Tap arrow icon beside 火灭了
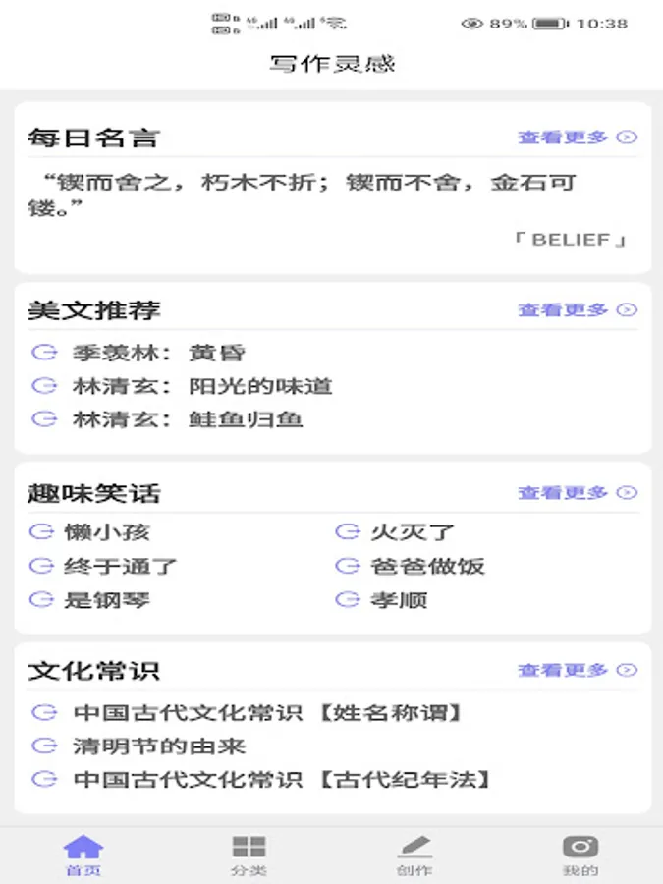The image size is (663, 884). click(x=348, y=531)
